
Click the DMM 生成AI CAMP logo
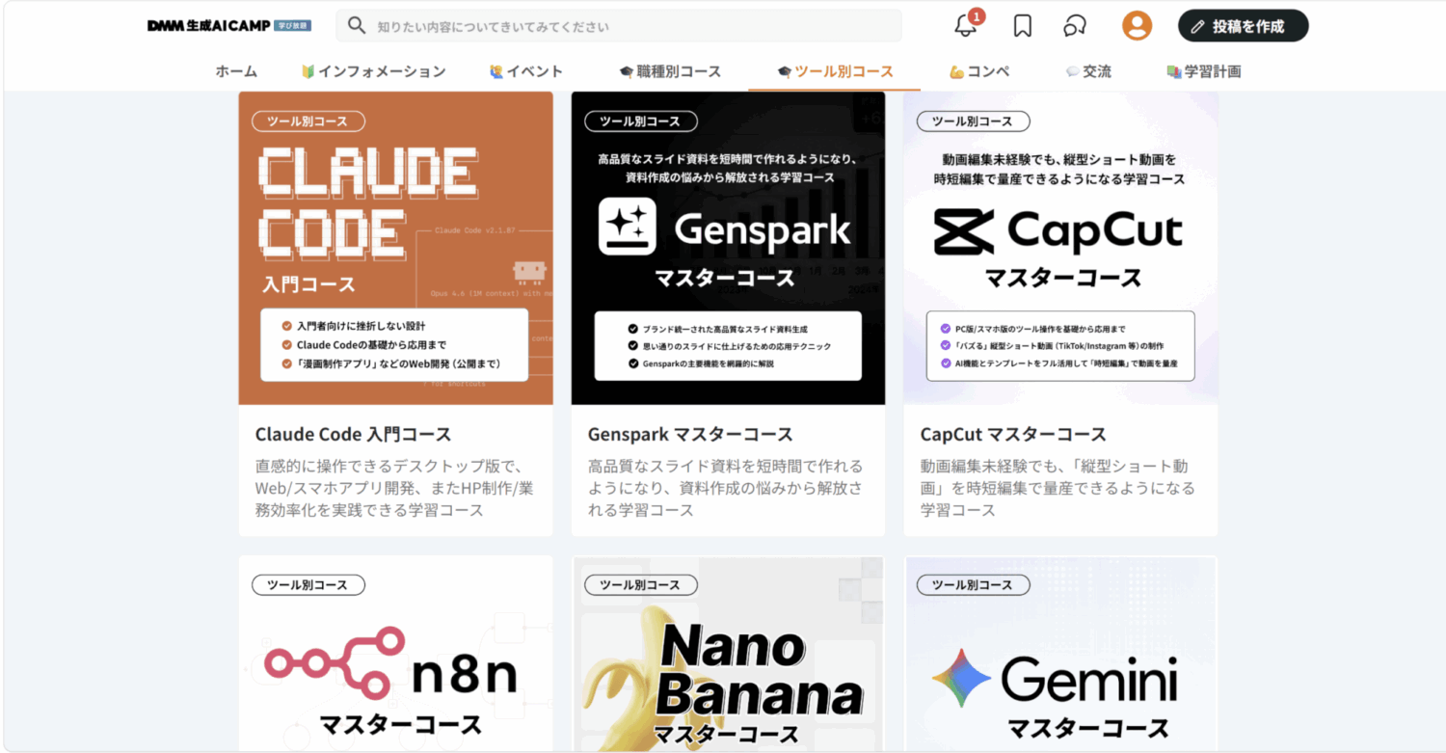209,26
